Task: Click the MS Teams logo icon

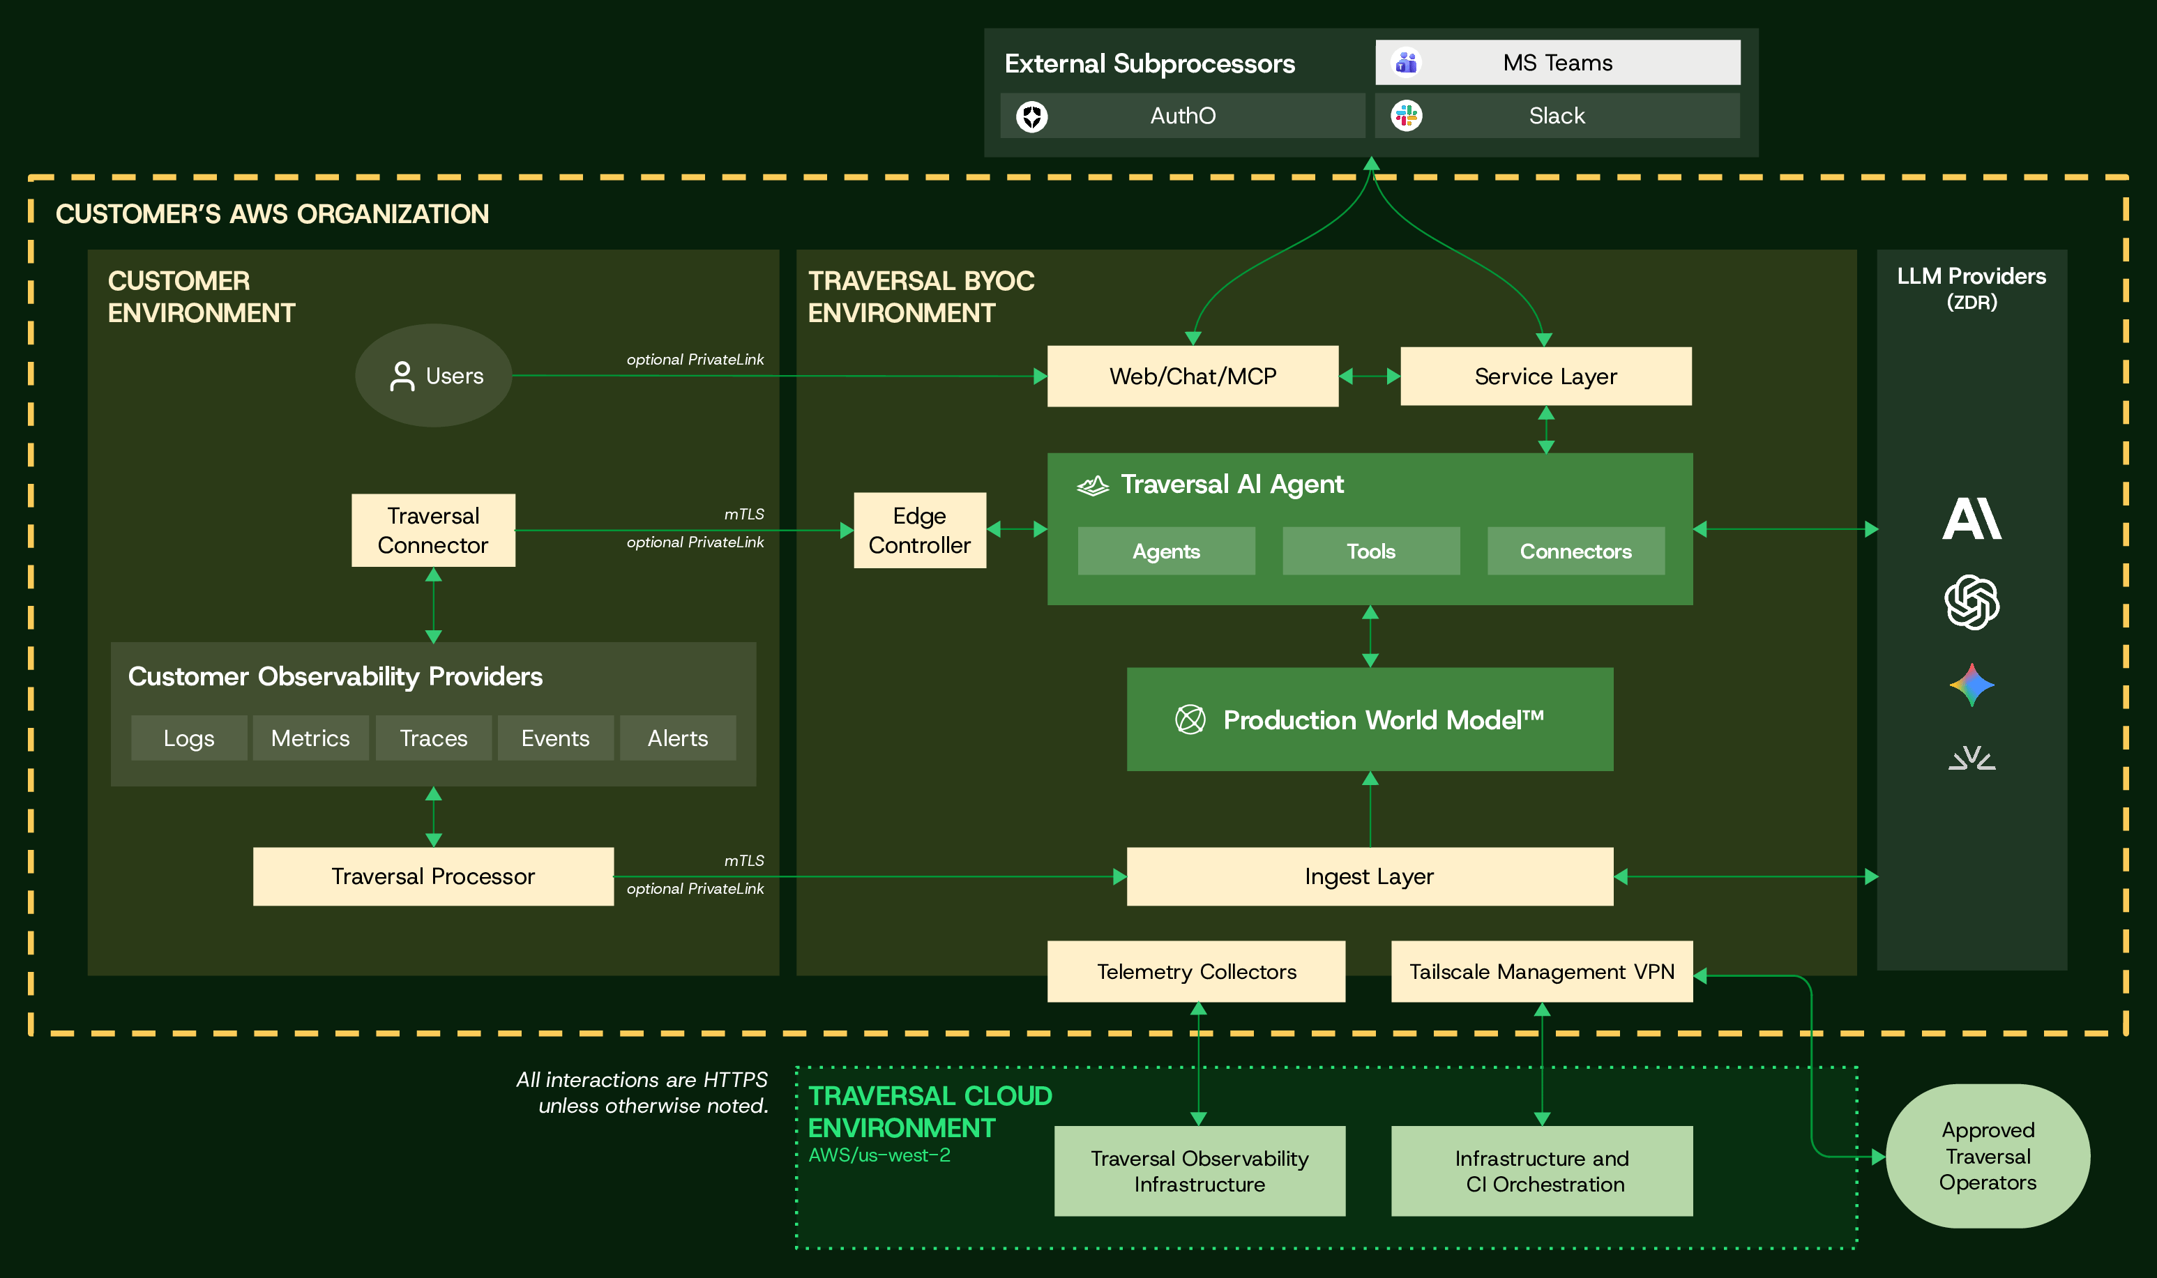Action: tap(1406, 62)
